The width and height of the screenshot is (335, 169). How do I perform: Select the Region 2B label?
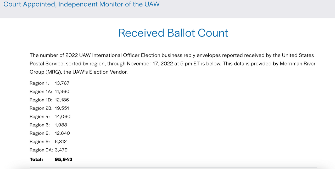[41, 108]
